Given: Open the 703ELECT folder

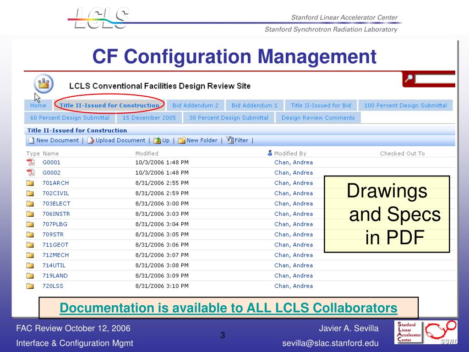Looking at the screenshot, I should click(x=56, y=203).
